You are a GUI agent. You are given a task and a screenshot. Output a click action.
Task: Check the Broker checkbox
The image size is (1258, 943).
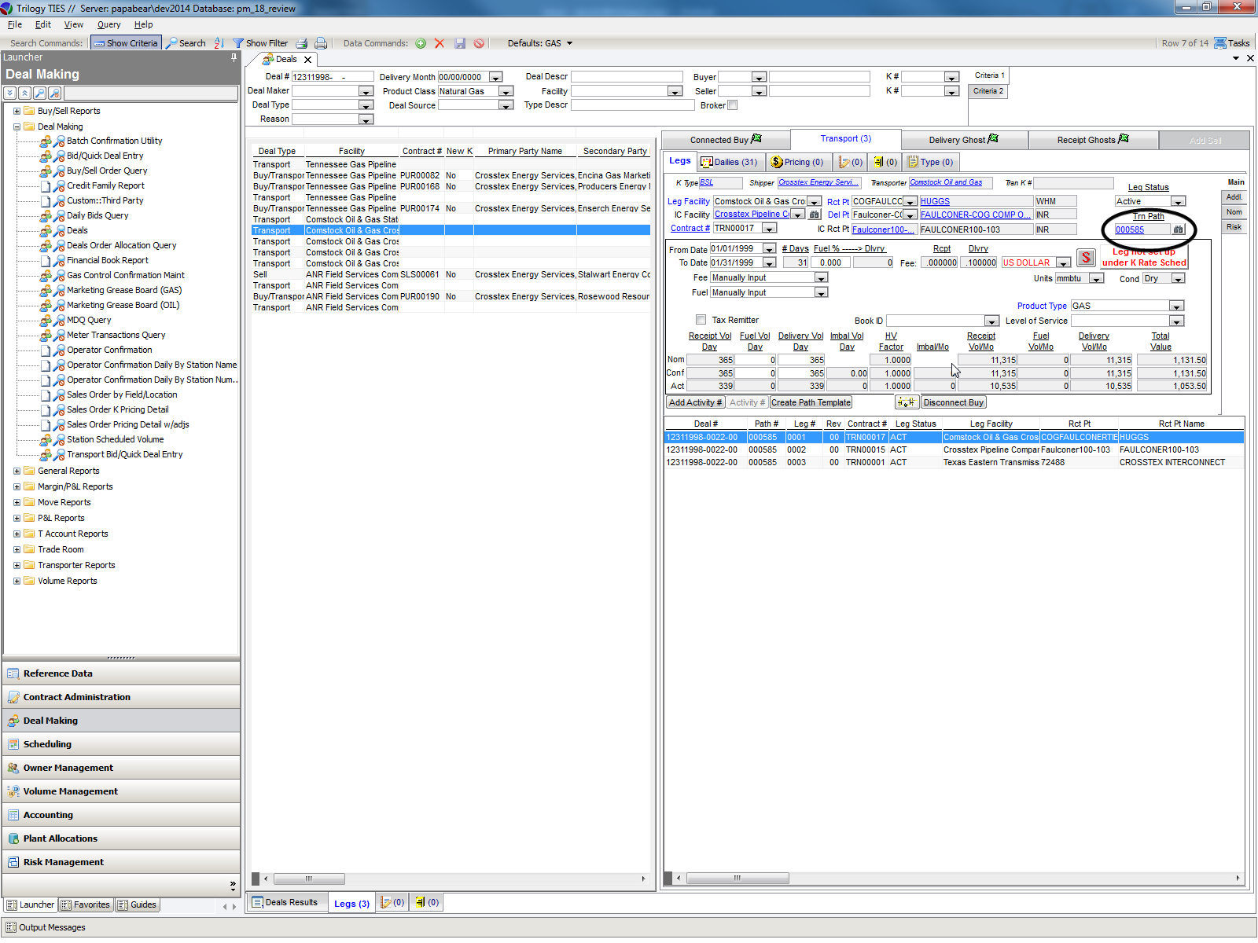733,105
